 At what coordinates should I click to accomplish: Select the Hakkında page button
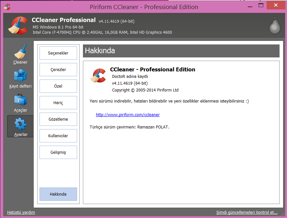[58, 194]
